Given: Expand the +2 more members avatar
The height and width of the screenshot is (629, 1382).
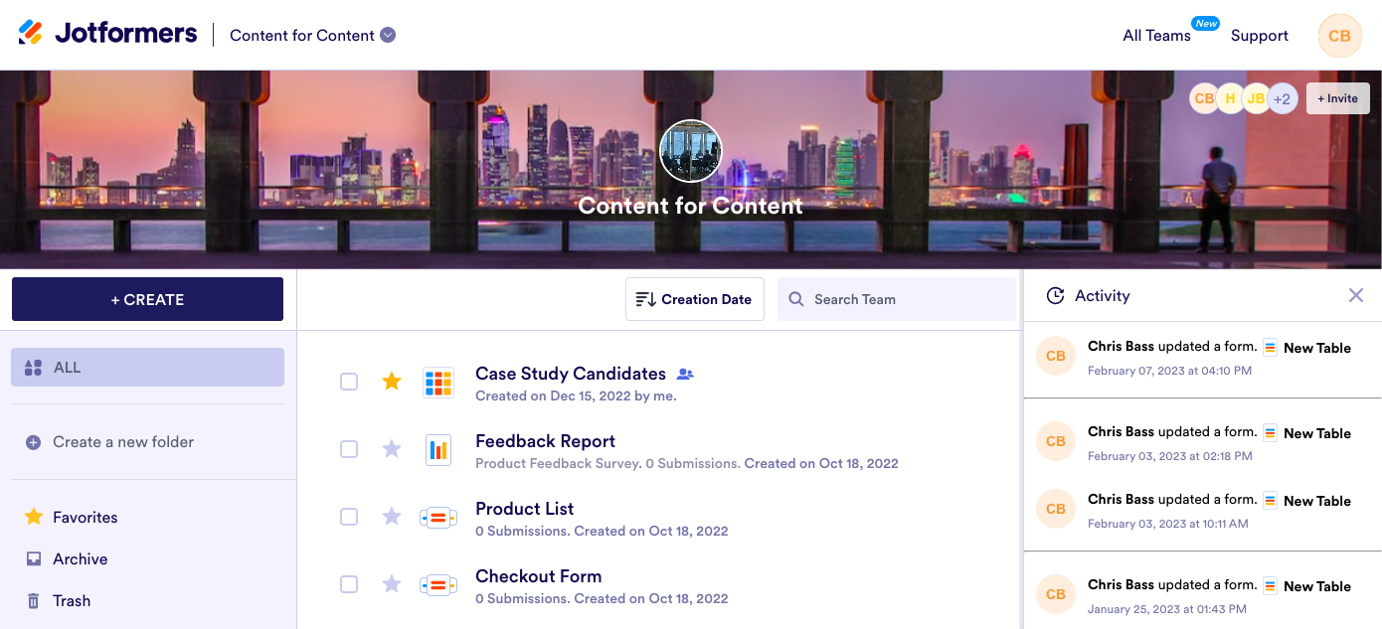Looking at the screenshot, I should [1283, 98].
